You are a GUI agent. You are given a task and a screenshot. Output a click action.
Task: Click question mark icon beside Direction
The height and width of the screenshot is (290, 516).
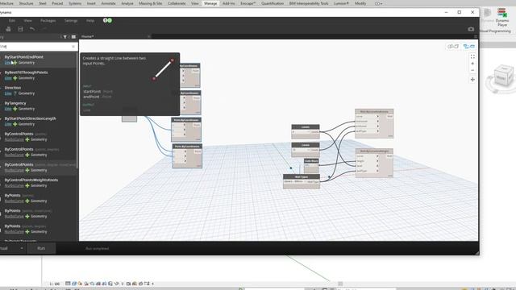point(15,93)
